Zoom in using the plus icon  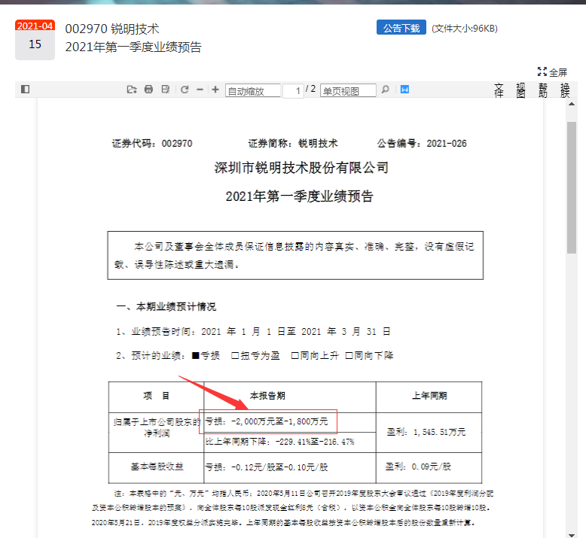click(215, 90)
